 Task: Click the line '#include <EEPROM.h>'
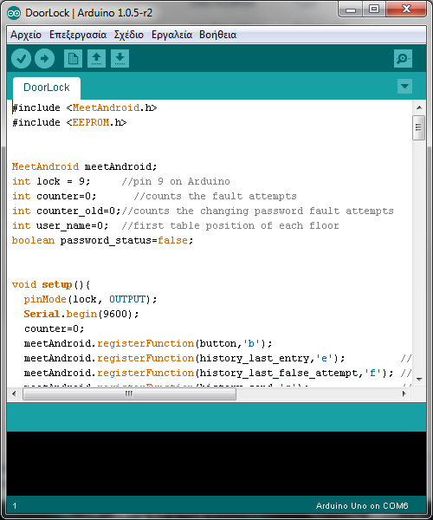click(69, 122)
